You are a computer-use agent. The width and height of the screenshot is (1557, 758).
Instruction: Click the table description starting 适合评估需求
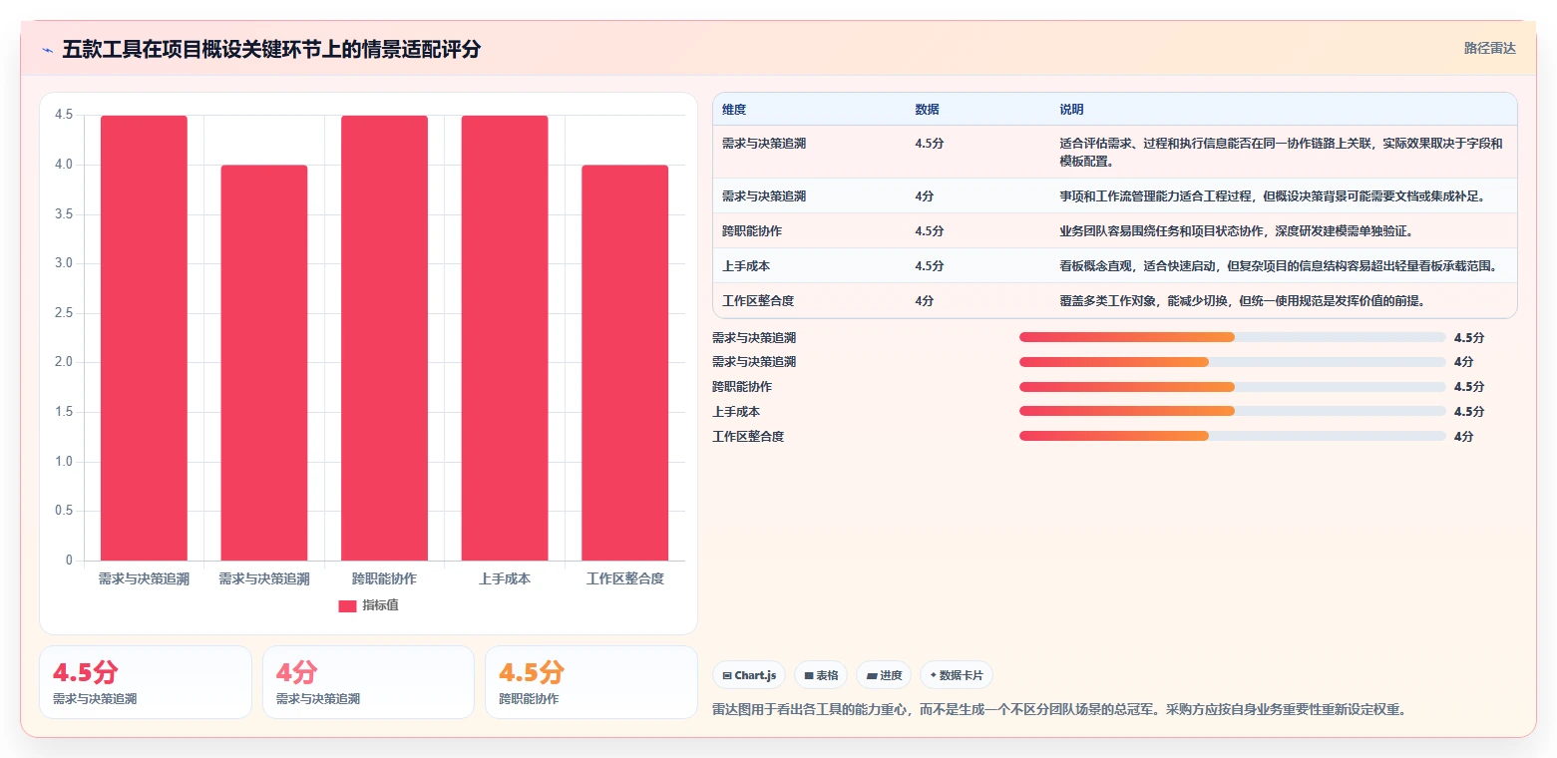pos(1281,152)
